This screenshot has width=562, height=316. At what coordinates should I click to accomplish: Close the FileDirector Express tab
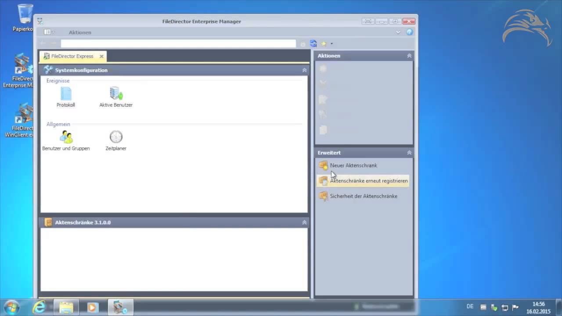click(x=101, y=56)
